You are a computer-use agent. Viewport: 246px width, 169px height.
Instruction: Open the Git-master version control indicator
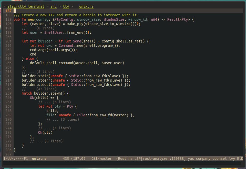[101, 159]
